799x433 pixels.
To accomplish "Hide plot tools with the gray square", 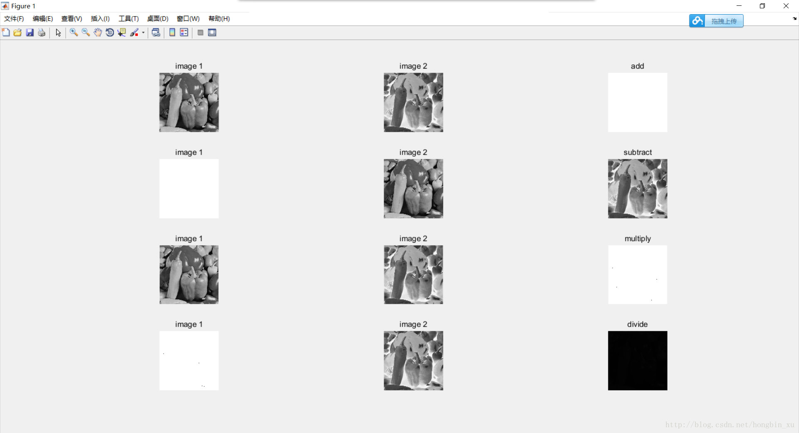I will pyautogui.click(x=200, y=32).
